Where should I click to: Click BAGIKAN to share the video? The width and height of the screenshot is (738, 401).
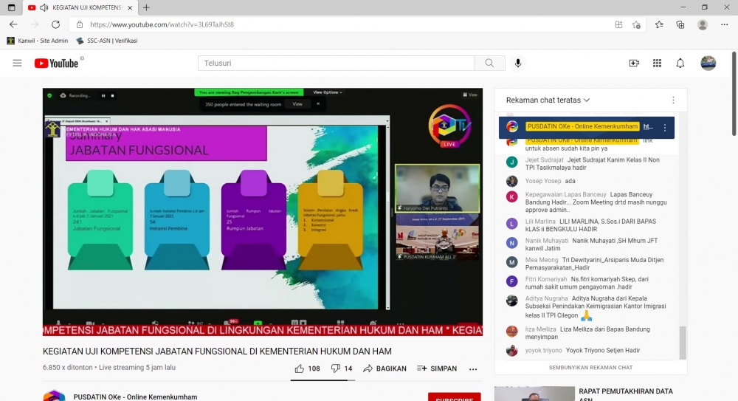pos(384,369)
